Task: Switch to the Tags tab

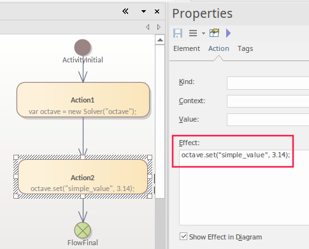Action: tap(245, 48)
